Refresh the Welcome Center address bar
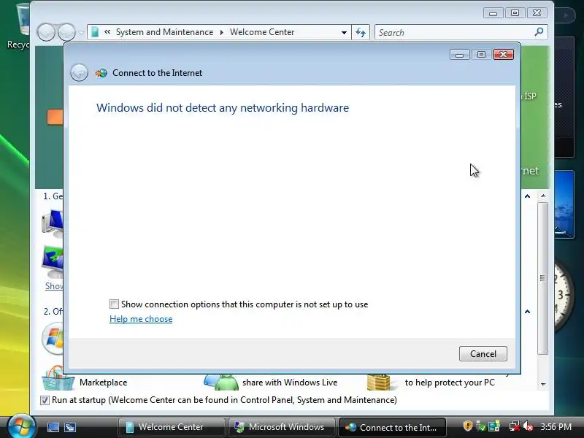Viewport: 584px width, 438px height. pos(360,32)
